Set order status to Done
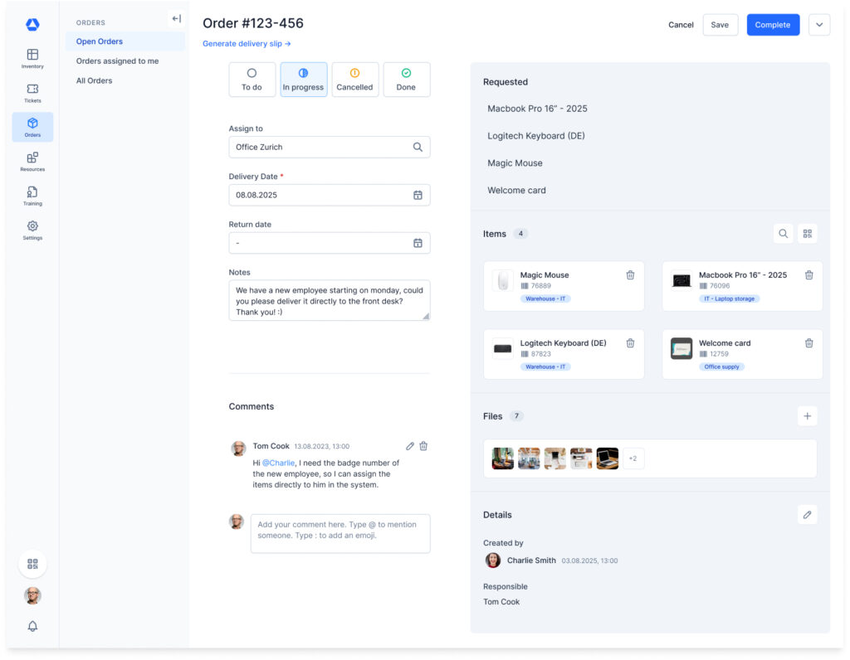 coord(406,80)
